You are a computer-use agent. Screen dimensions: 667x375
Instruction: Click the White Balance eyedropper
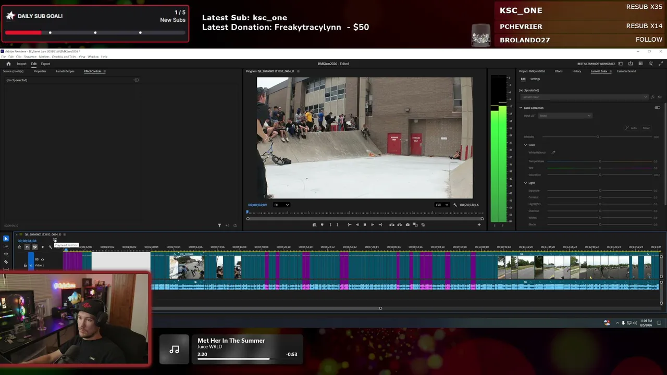click(553, 153)
